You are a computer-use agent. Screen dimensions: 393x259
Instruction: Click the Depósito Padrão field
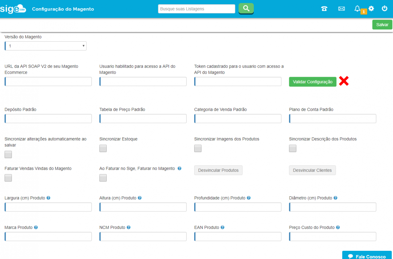48,119
